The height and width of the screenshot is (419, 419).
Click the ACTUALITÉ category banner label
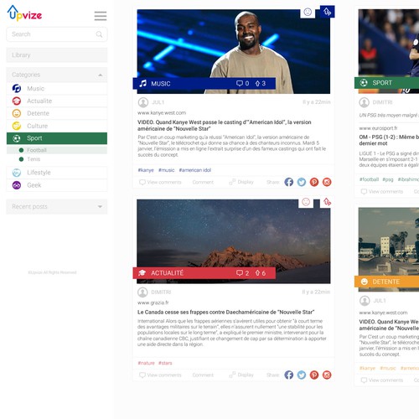167,273
